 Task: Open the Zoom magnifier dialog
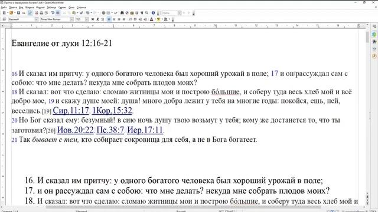(146, 13)
